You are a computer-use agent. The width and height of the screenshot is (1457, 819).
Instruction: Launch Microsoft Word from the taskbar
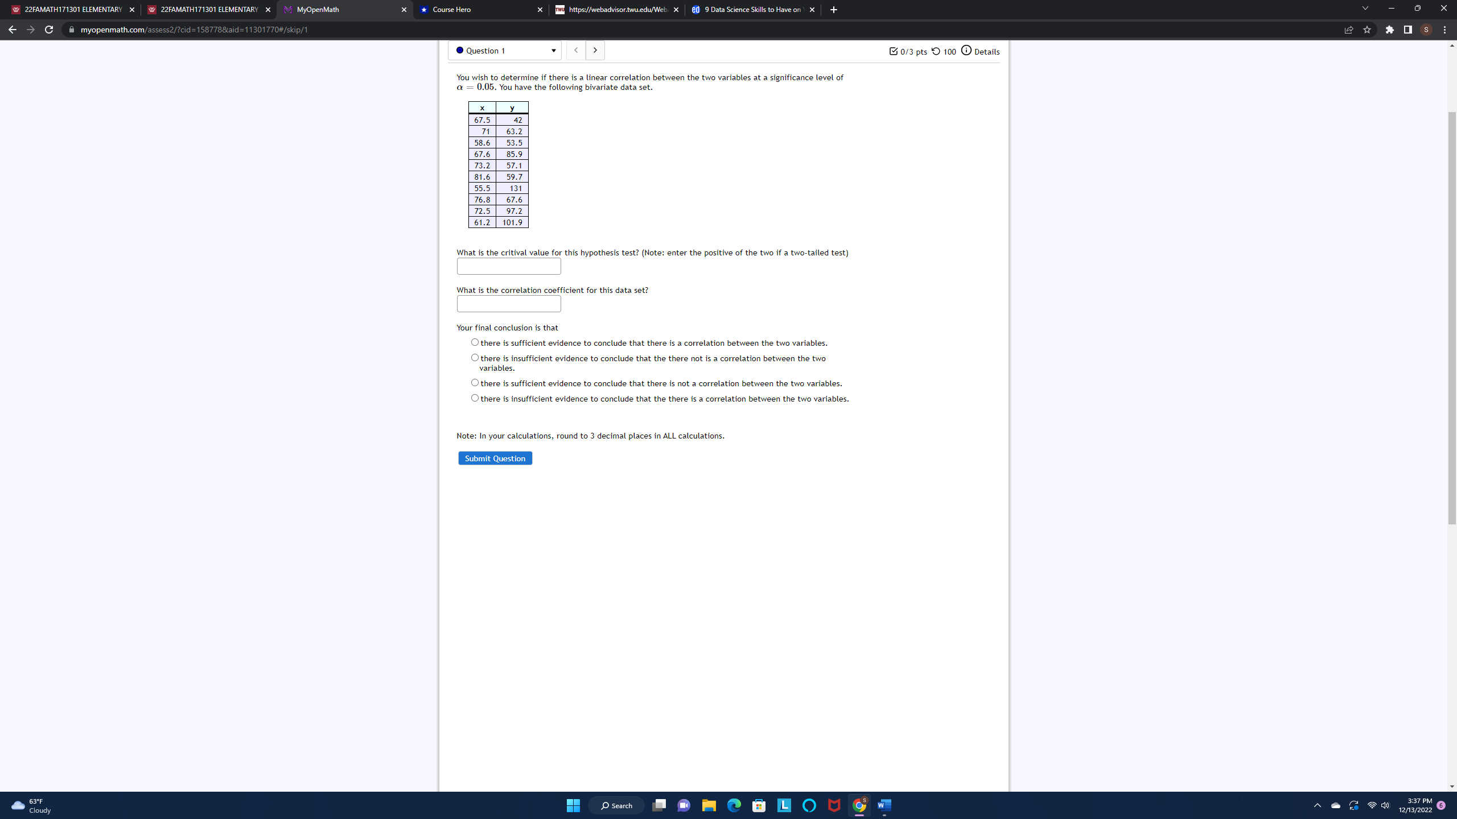pyautogui.click(x=884, y=805)
